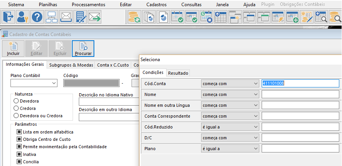Select the Devedora ou Credora radio option
The height and width of the screenshot is (166, 342).
click(x=16, y=116)
